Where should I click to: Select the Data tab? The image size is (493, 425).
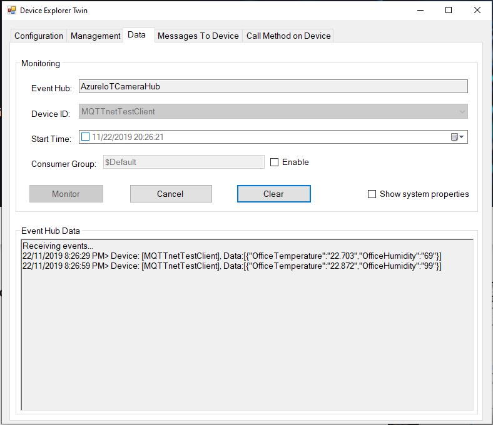click(136, 35)
